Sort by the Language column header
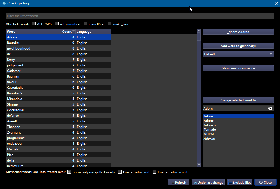 [x=93, y=31]
